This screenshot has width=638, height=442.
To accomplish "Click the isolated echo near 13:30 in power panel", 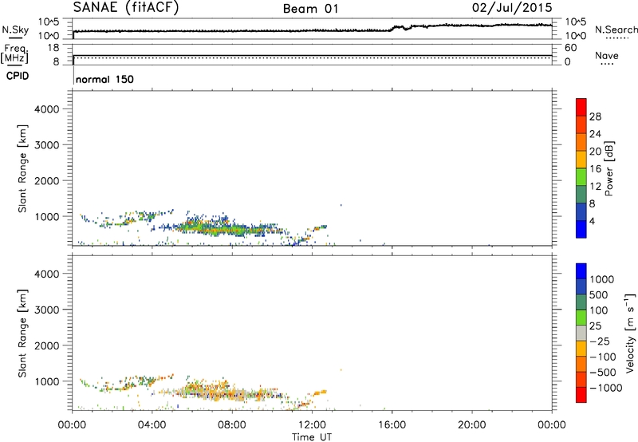I will click(341, 205).
